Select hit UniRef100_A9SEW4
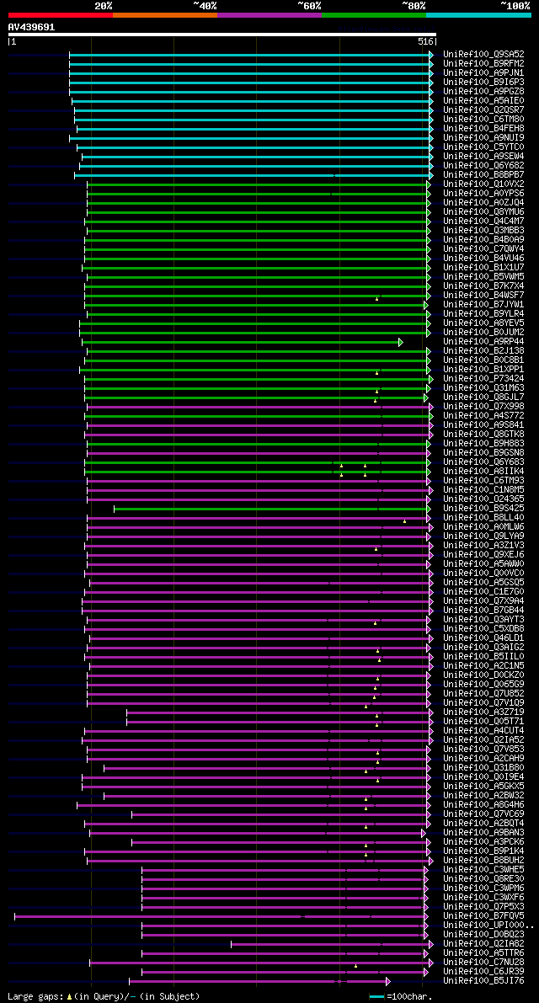The height and width of the screenshot is (1003, 539). pos(483,156)
